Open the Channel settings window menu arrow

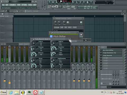54,18
